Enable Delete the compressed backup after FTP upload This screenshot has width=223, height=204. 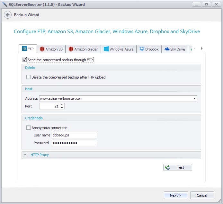[x=28, y=77]
